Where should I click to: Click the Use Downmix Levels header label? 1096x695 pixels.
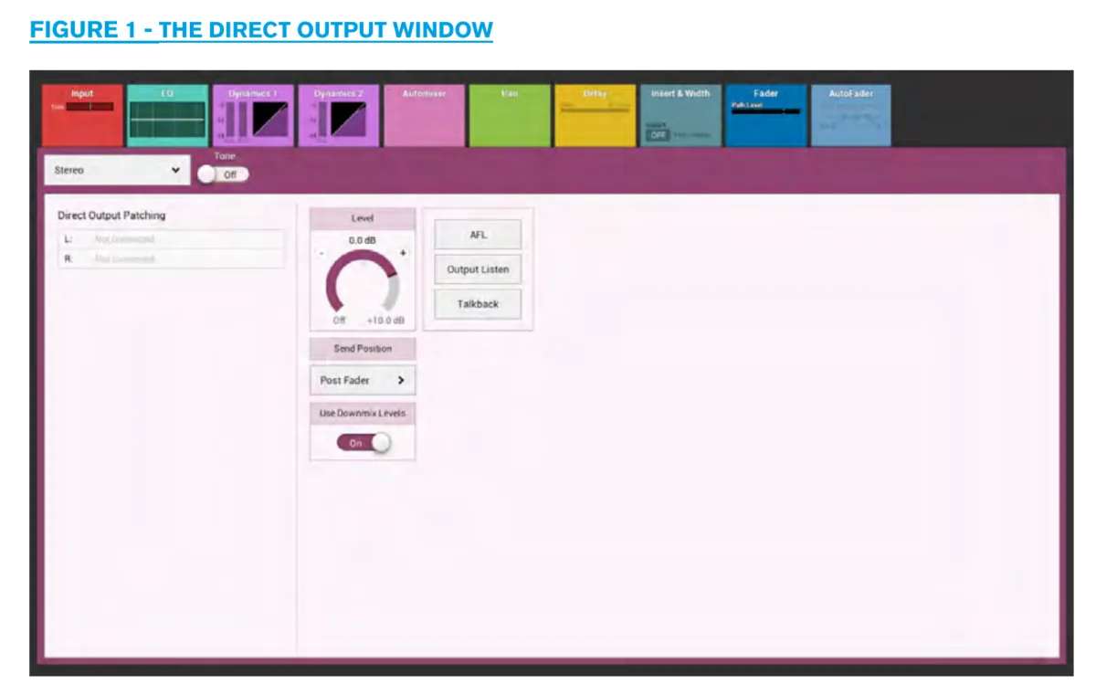(363, 413)
